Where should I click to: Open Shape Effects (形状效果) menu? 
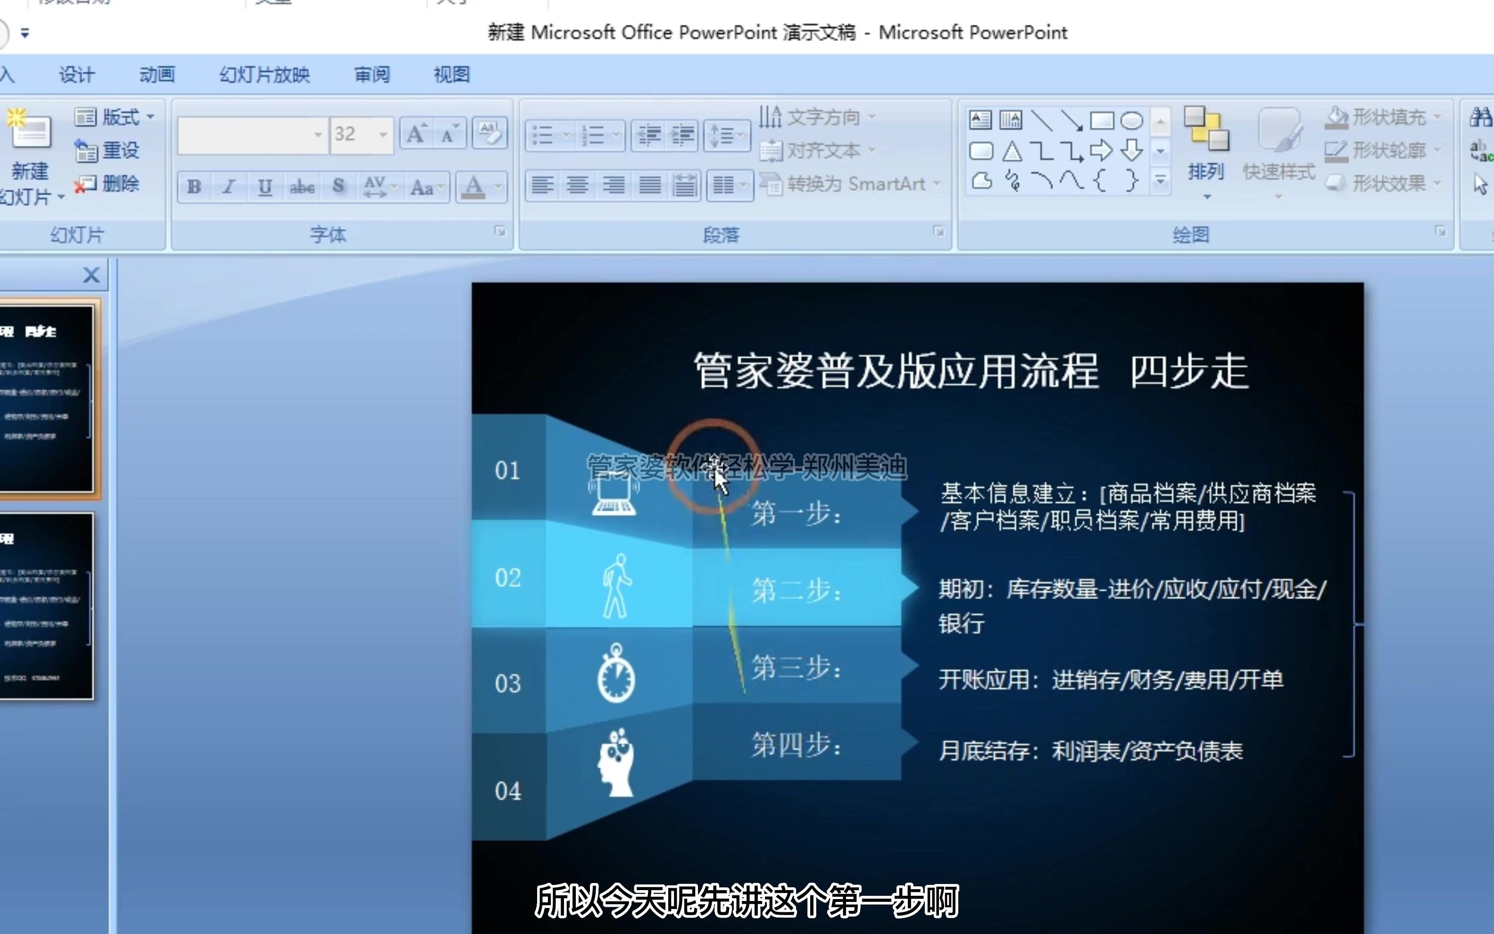(x=1383, y=183)
